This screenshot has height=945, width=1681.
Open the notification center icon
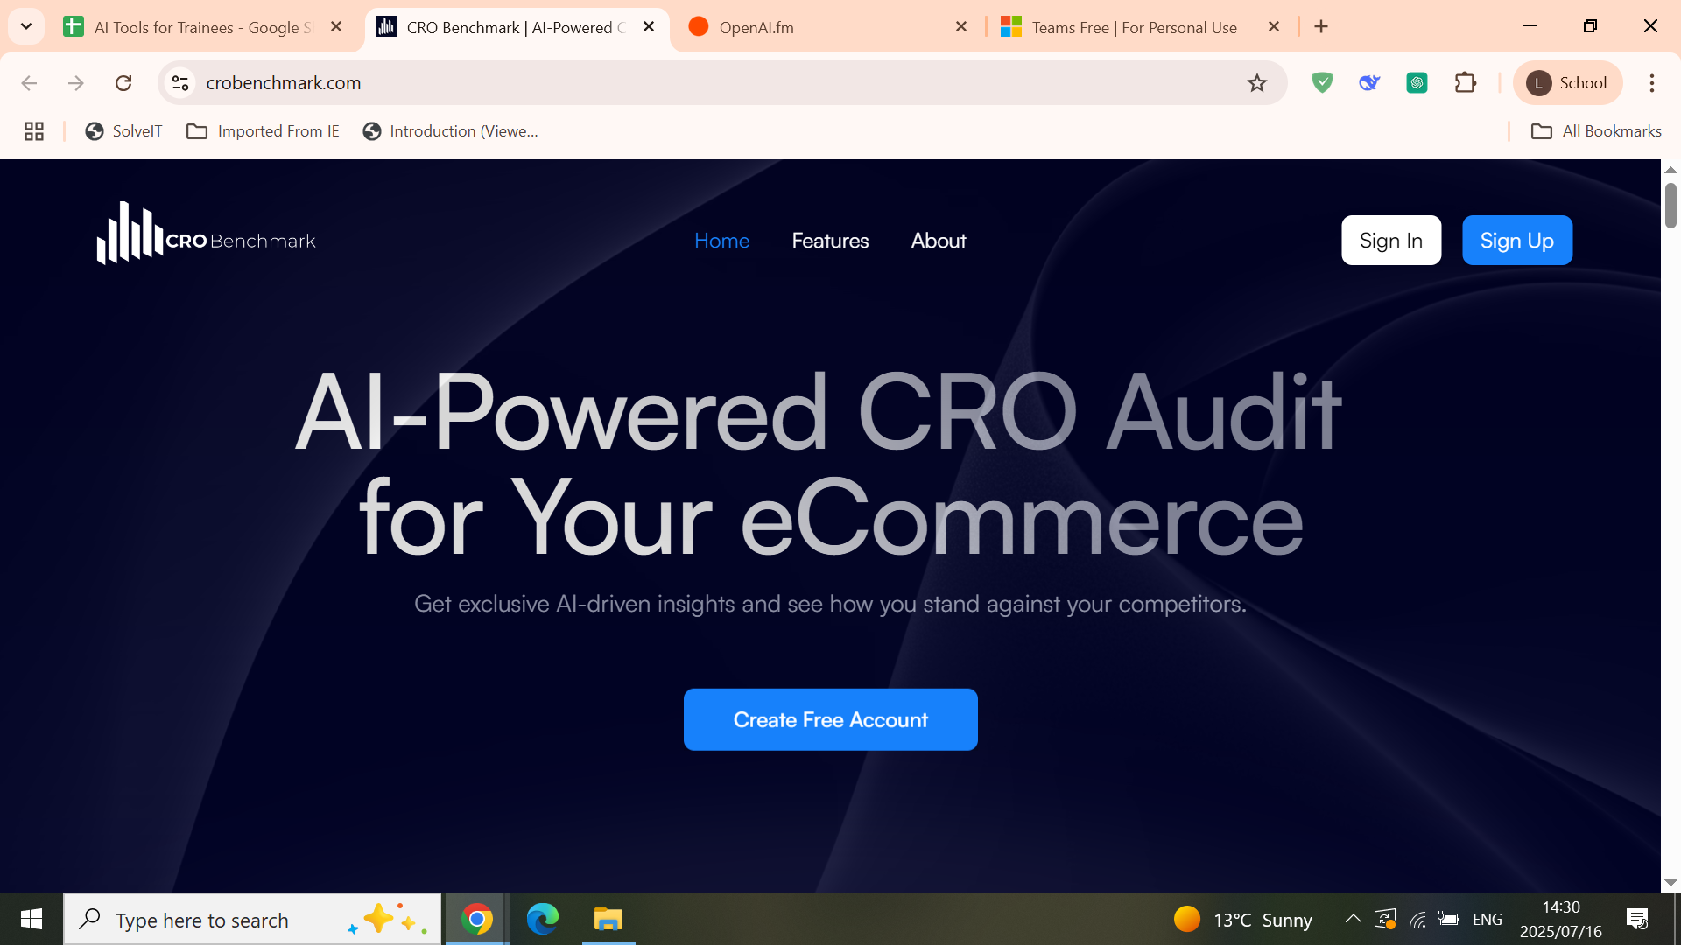[1637, 919]
